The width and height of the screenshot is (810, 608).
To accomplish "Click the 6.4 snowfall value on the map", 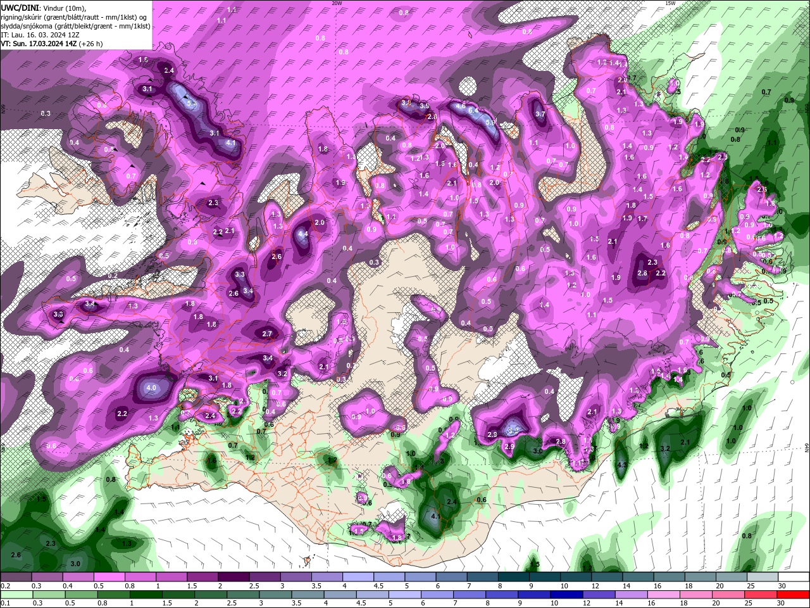I will coord(473,110).
